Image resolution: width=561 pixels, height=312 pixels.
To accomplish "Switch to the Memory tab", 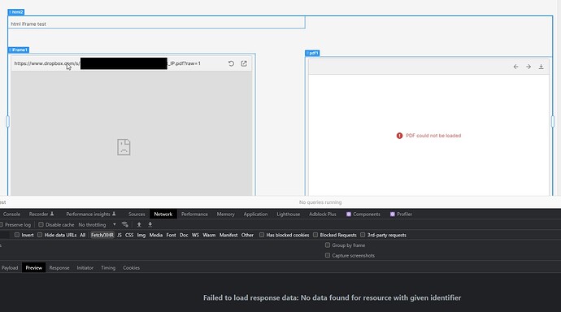I will (226, 214).
